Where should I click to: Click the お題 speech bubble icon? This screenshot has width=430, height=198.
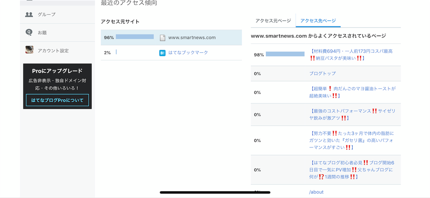(x=29, y=33)
